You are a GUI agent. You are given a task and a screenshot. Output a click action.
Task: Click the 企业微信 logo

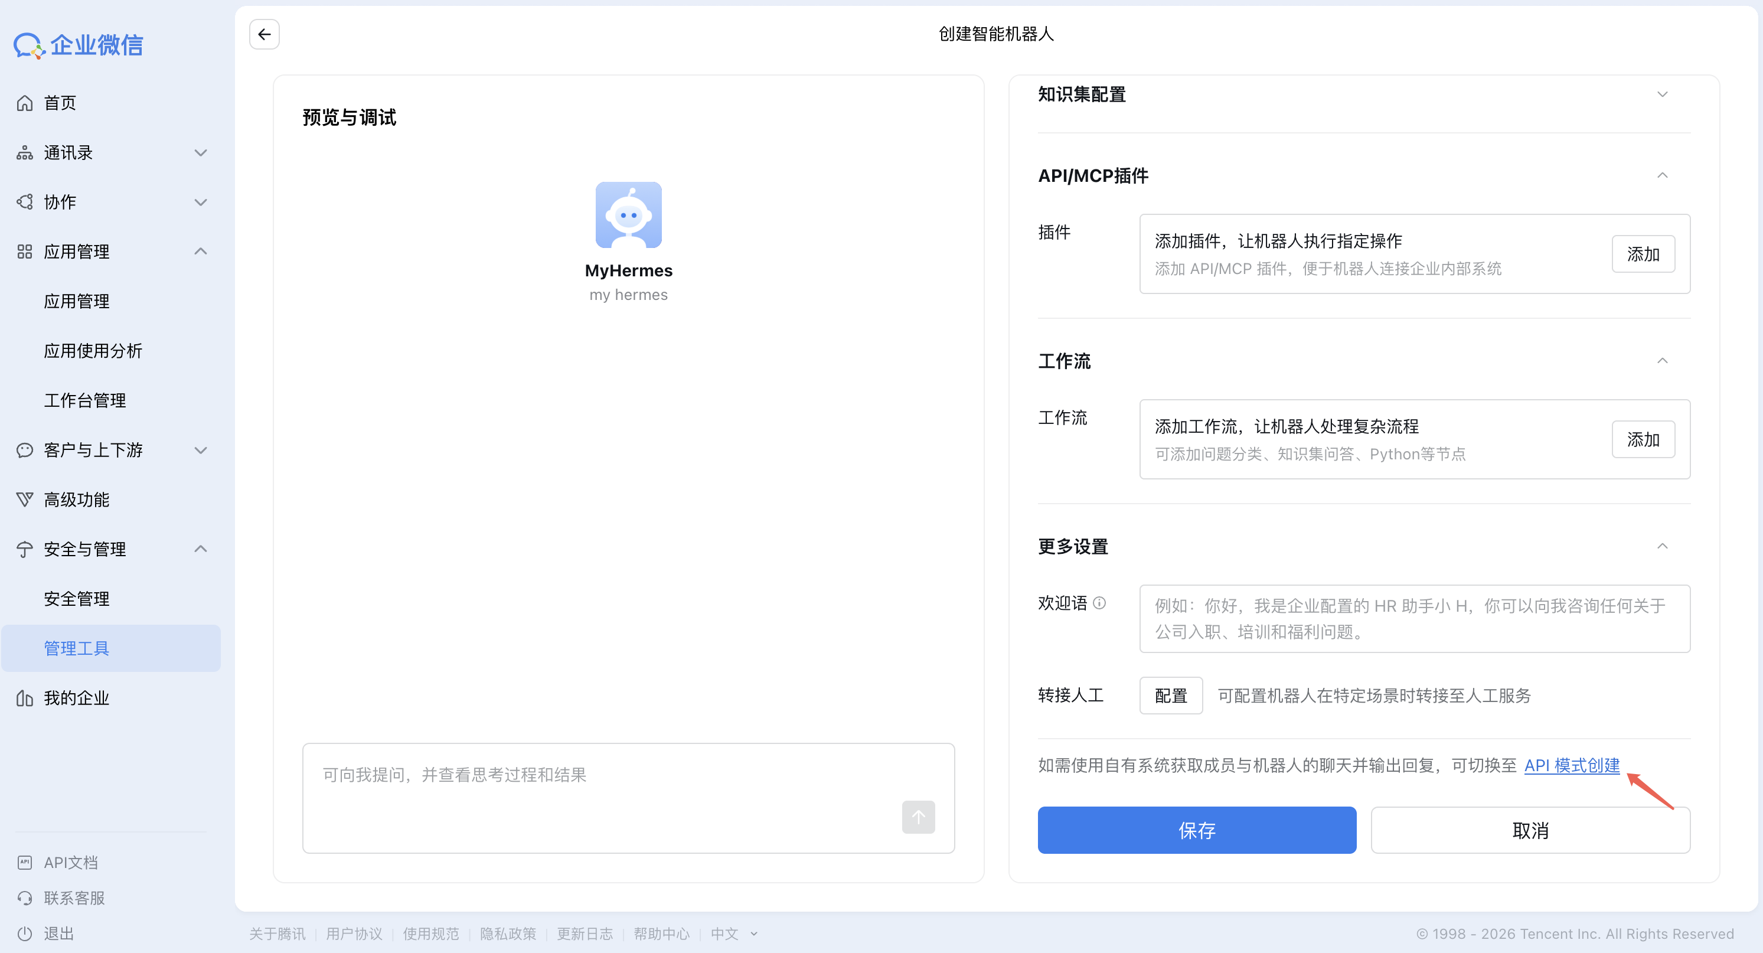click(78, 45)
